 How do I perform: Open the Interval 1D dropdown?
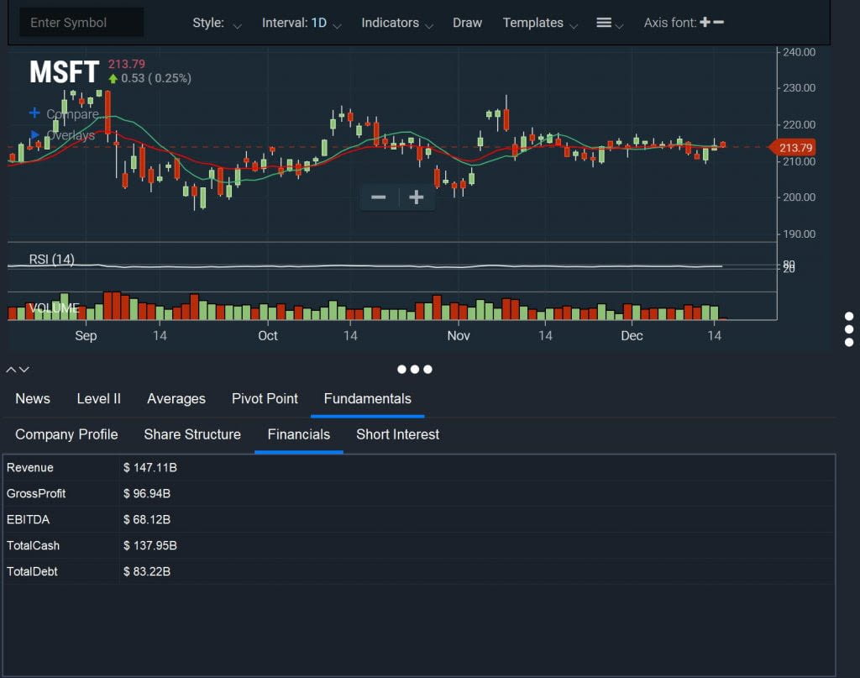pyautogui.click(x=302, y=23)
